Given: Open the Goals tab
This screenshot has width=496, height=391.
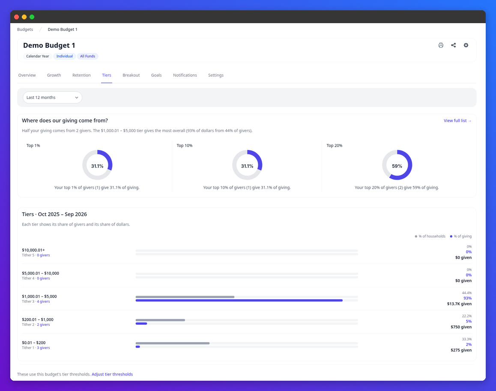Looking at the screenshot, I should pyautogui.click(x=156, y=75).
